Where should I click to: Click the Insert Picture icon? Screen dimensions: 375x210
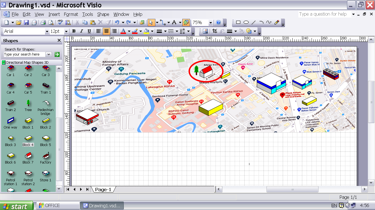point(205,31)
